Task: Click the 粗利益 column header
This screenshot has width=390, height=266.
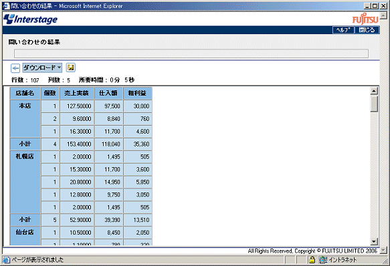Action: pyautogui.click(x=138, y=93)
